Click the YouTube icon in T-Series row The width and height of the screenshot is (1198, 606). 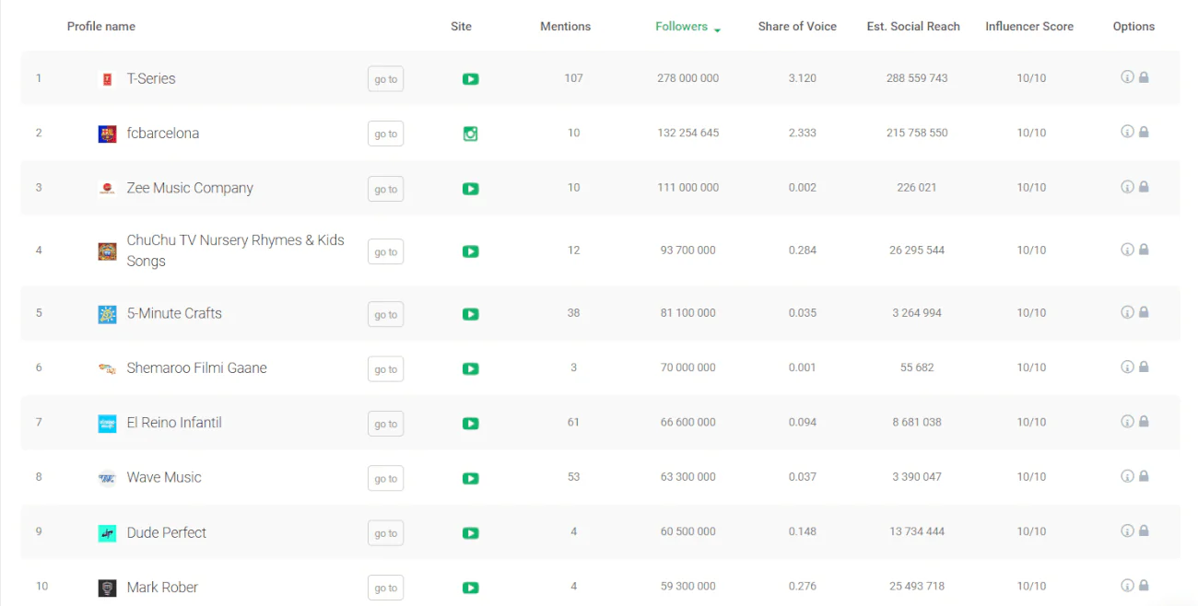470,79
